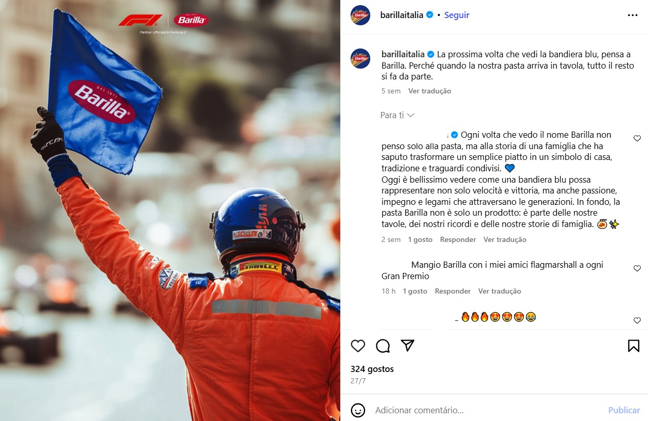This screenshot has width=648, height=421.
Task: Expand the Para ti comments sorting dropdown
Action: point(397,115)
